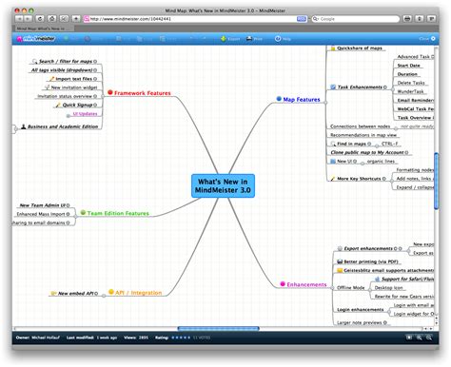Collapse the Offline Mode child branch
This screenshot has width=451, height=367.
pos(370,290)
